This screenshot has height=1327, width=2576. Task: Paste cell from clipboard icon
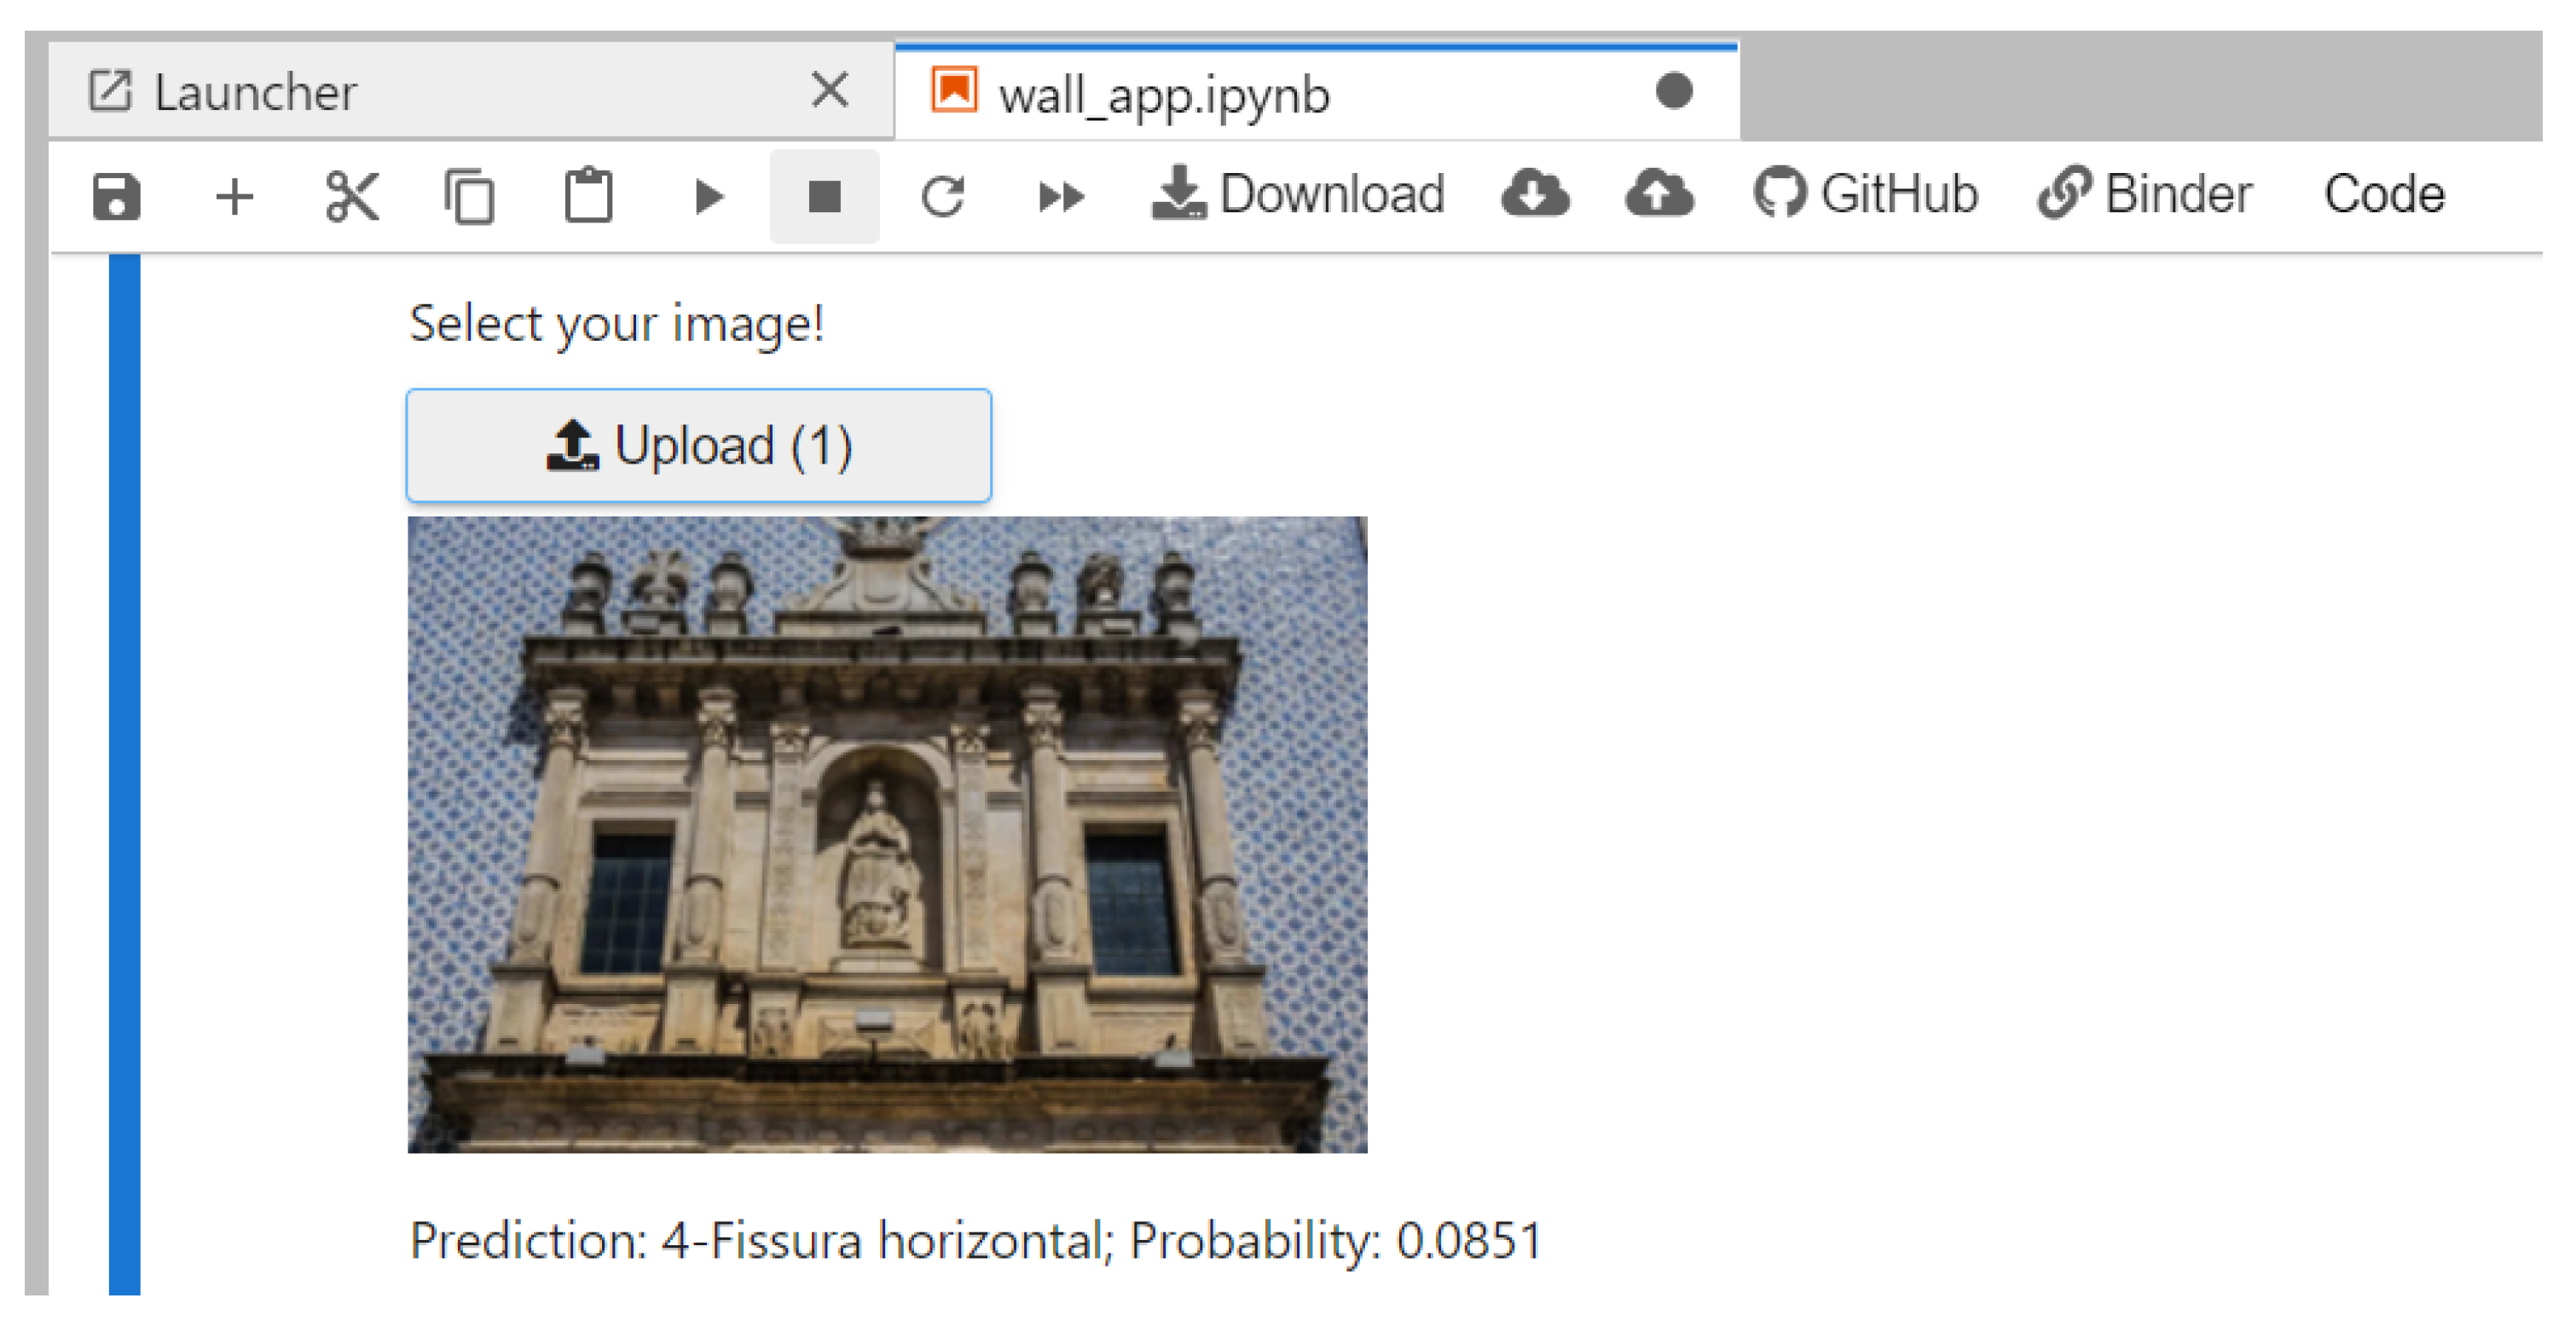coord(588,196)
